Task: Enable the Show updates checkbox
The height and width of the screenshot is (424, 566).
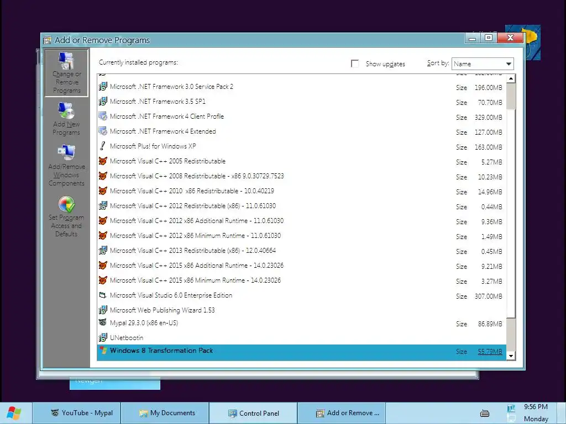Action: click(x=355, y=64)
